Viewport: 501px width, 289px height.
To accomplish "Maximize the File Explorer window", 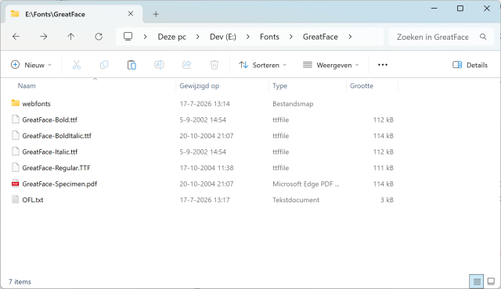I will pyautogui.click(x=460, y=9).
